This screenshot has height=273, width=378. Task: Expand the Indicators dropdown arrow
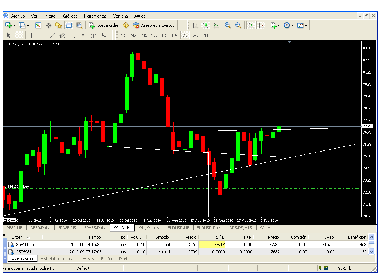tap(279, 25)
